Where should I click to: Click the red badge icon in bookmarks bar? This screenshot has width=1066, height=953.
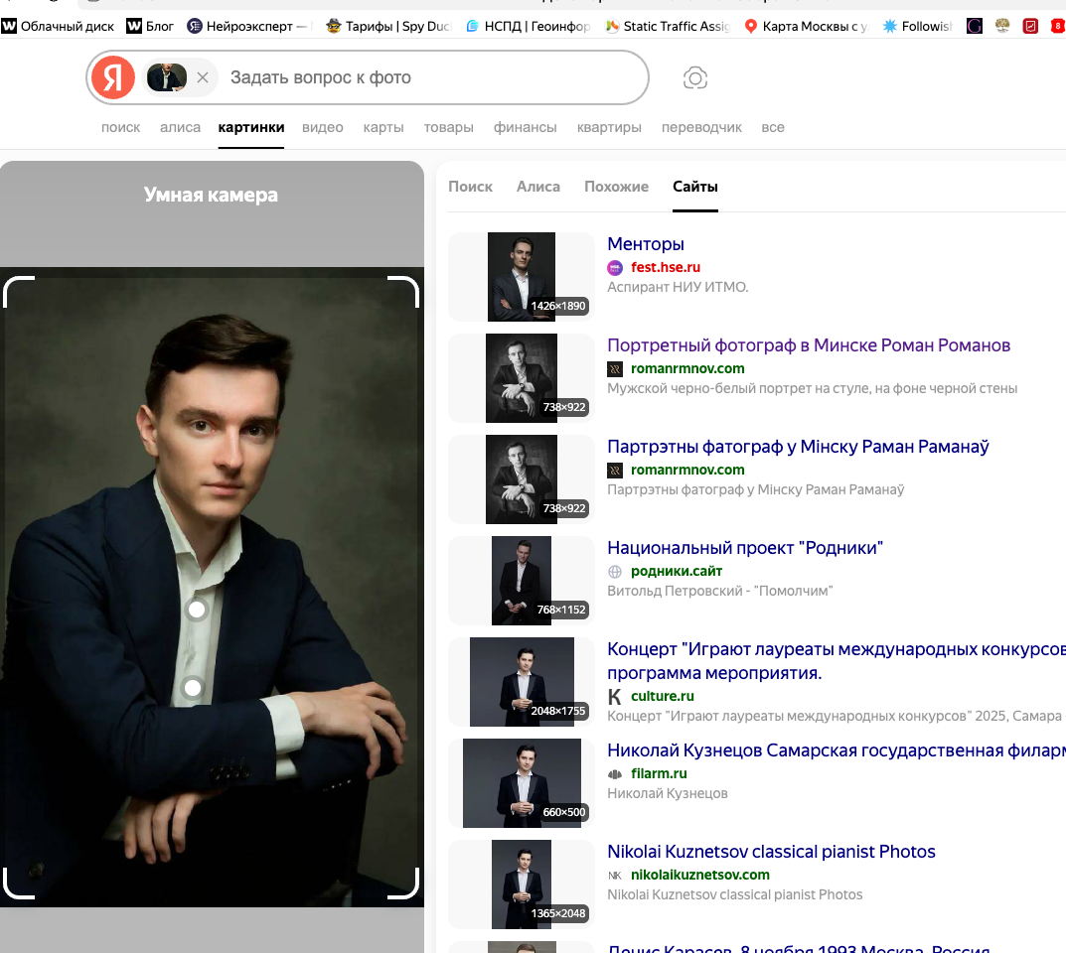1056,26
